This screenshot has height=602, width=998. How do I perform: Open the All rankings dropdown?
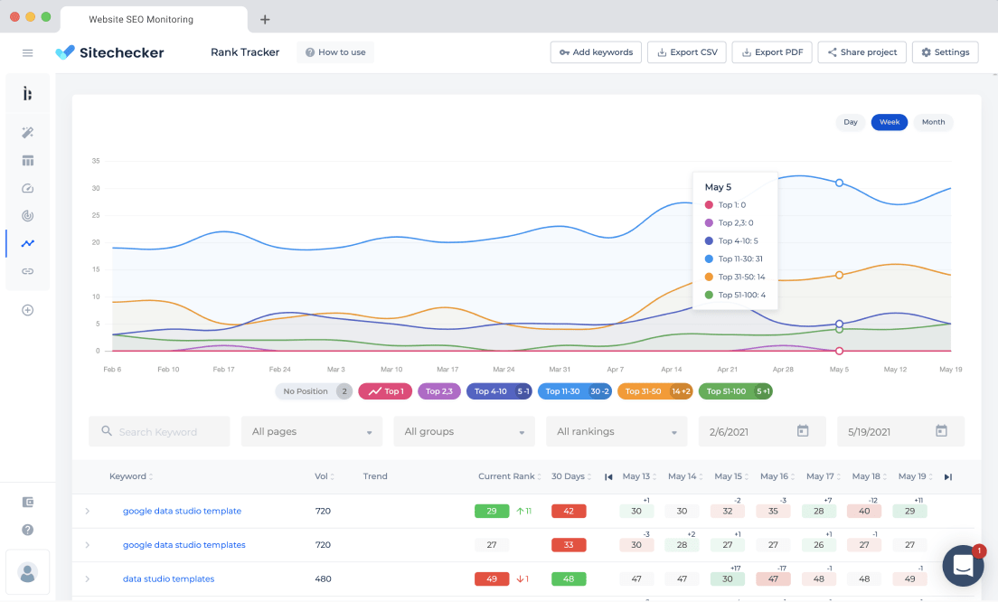[617, 431]
